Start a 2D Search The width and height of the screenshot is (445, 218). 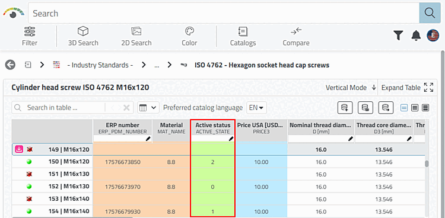point(136,36)
